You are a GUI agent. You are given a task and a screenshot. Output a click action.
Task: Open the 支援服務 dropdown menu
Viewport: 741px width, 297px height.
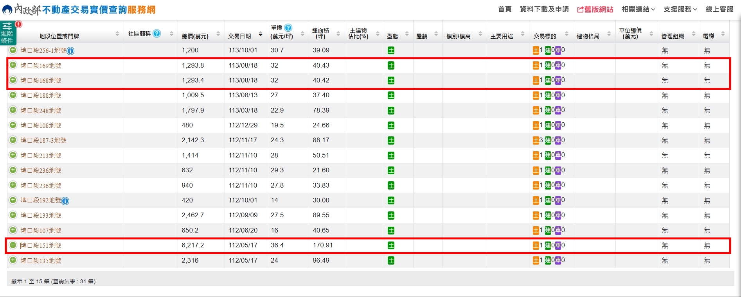pyautogui.click(x=680, y=9)
